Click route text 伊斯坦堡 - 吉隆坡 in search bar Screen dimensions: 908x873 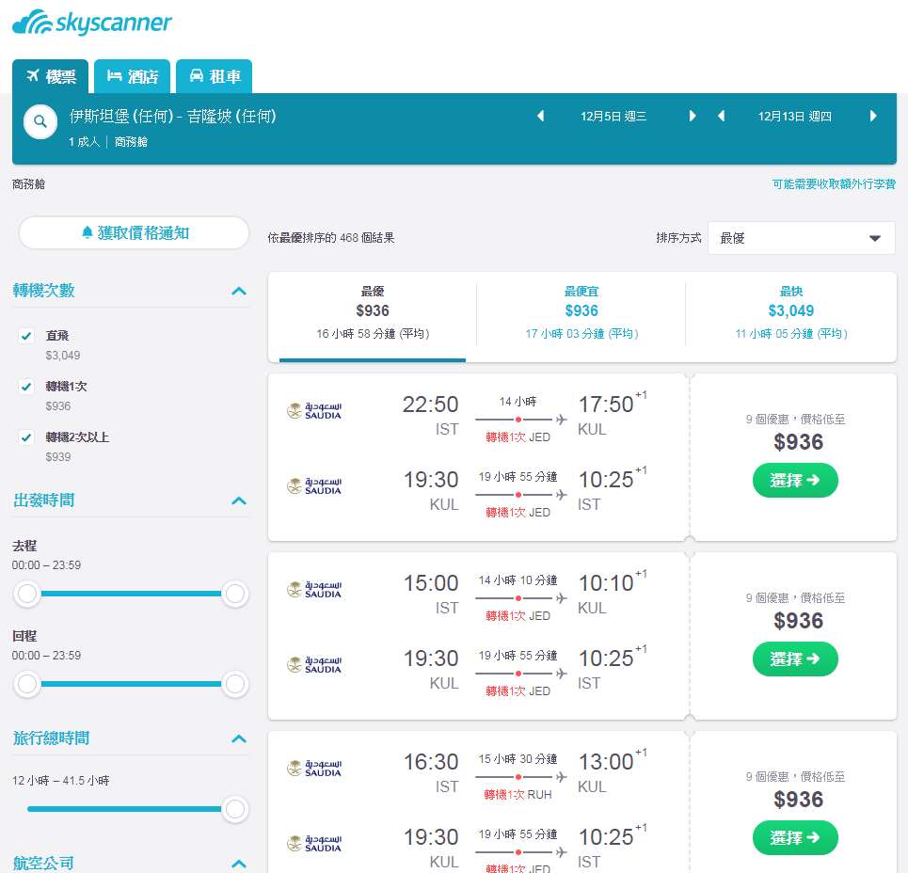click(x=172, y=117)
